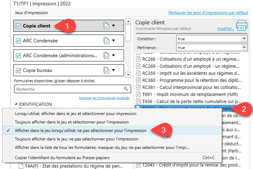Click the document icon next to RC381

(138, 87)
